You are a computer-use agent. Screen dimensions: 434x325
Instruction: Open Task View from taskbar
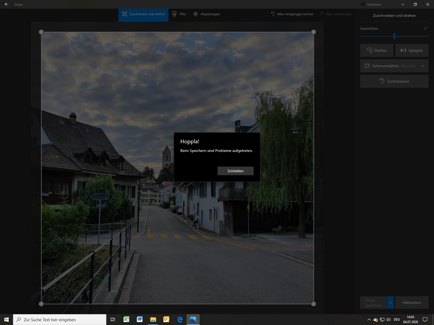(x=113, y=320)
